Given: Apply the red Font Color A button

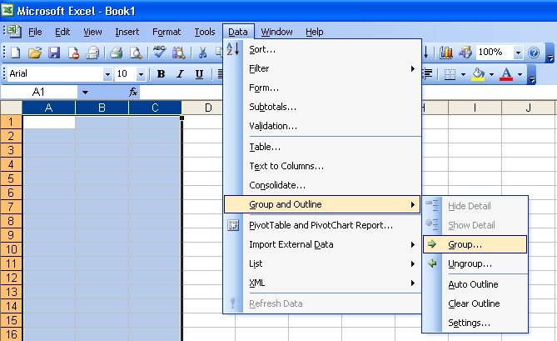Looking at the screenshot, I should (x=506, y=74).
